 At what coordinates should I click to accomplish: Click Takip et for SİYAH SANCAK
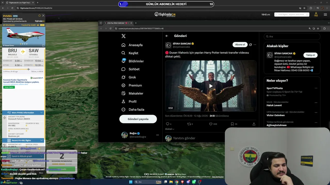(x=310, y=55)
